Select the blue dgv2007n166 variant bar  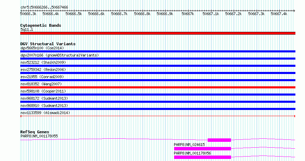click(158, 59)
